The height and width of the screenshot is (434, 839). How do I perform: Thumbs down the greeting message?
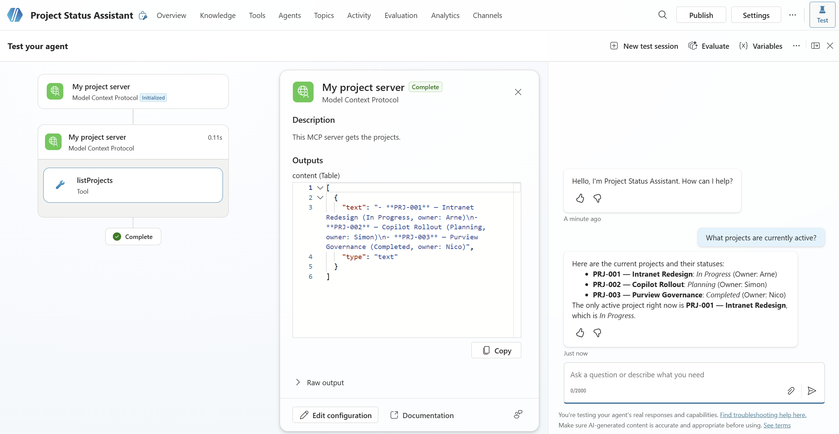597,198
